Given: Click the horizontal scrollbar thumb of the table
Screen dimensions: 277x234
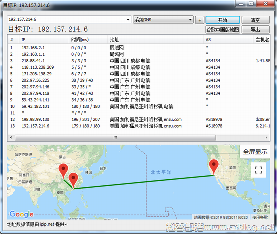Looking at the screenshot, I should (x=115, y=137).
